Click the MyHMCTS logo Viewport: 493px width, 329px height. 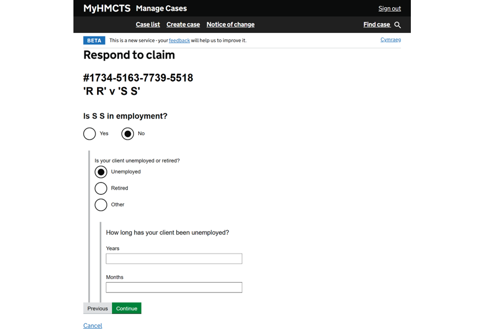[x=107, y=8]
